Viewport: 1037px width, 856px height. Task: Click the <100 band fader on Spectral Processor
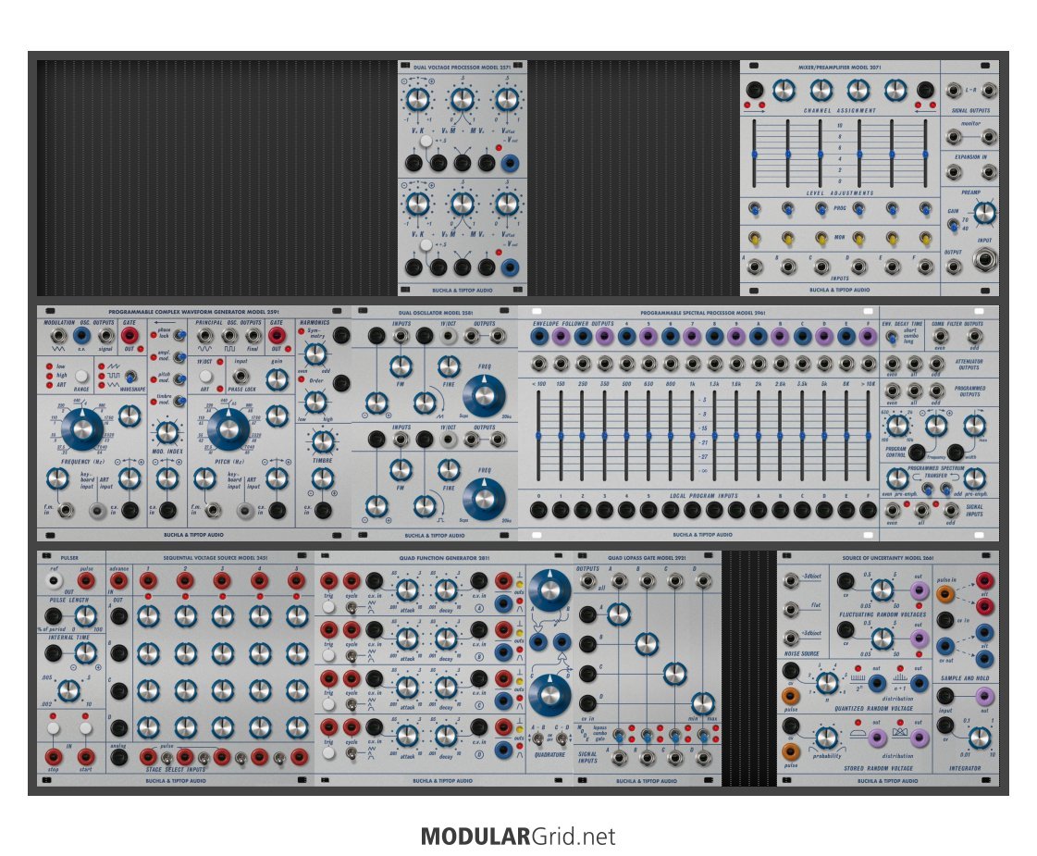pos(538,436)
